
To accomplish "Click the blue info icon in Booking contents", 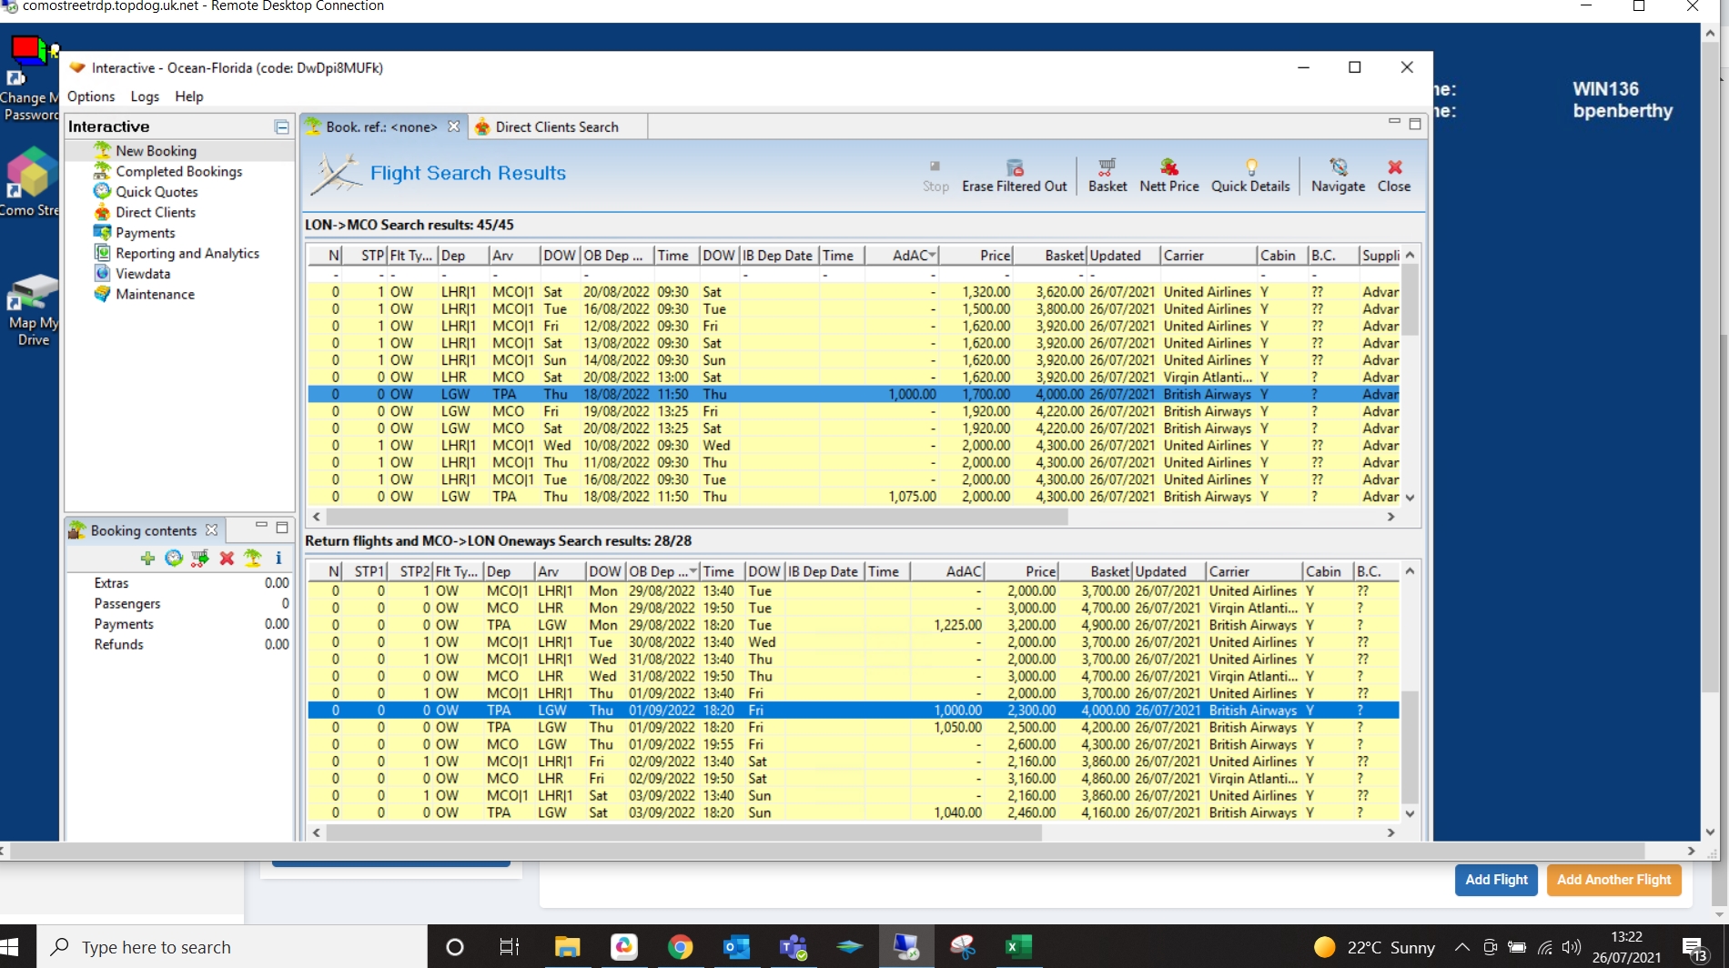I will 278,558.
